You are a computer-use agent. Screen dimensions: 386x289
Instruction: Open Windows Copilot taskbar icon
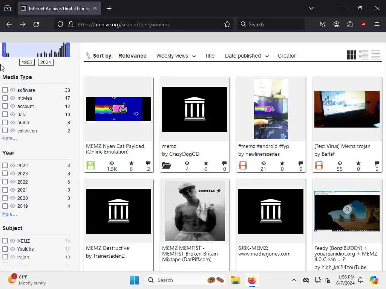[x=374, y=280]
